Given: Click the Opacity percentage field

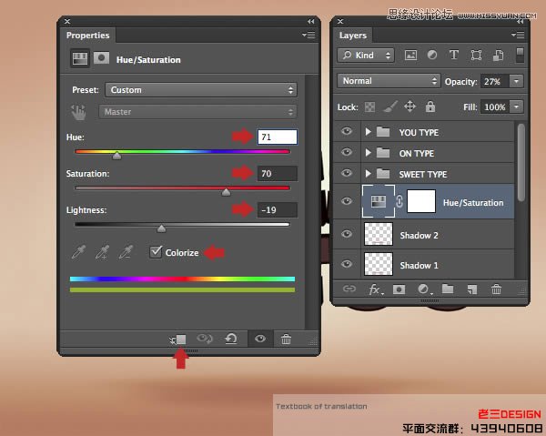Looking at the screenshot, I should click(494, 81).
